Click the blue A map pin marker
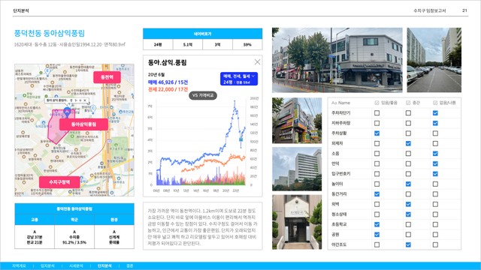The image size is (481, 270). 67,112
